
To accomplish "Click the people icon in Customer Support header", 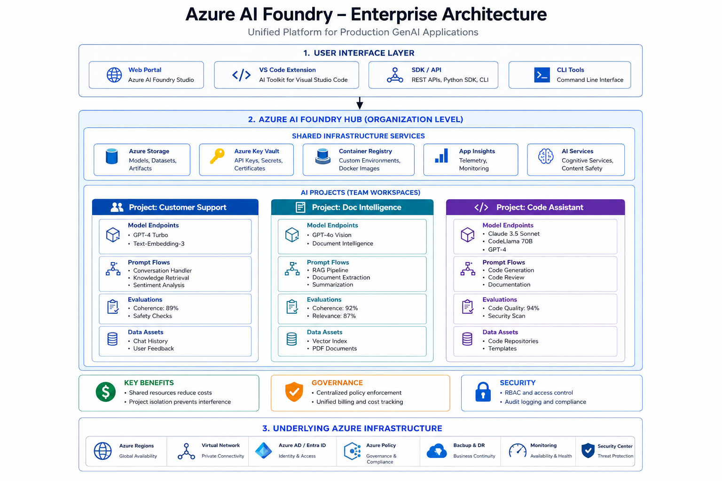I will 117,207.
